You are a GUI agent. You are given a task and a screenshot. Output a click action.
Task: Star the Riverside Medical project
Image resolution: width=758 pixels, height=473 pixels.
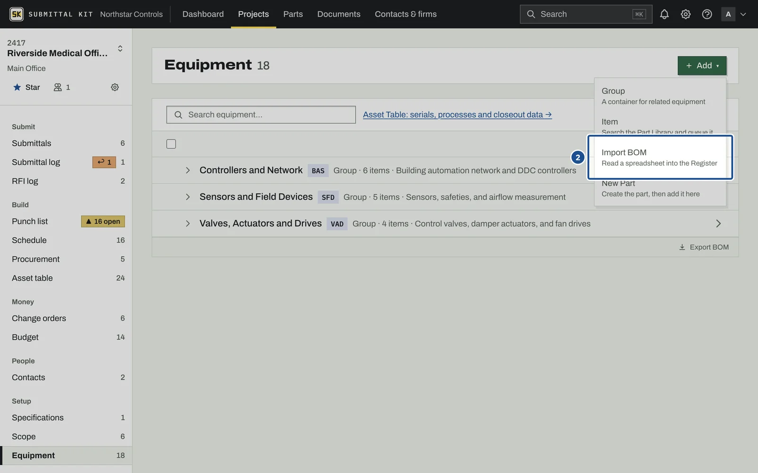point(27,87)
